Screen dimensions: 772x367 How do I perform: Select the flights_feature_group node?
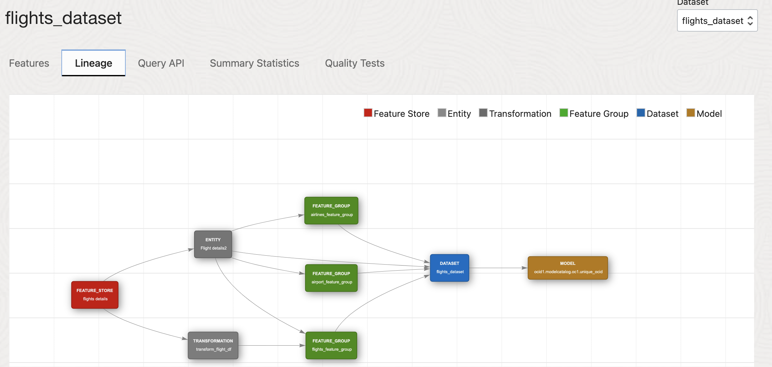[331, 345]
